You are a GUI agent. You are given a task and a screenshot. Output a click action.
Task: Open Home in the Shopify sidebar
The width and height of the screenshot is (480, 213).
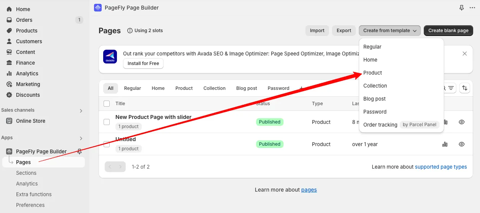23,9
